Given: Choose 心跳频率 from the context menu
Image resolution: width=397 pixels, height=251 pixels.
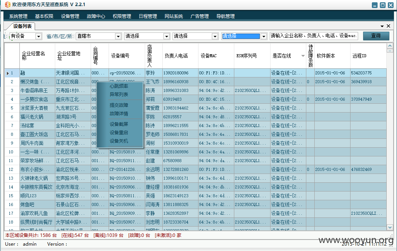Looking at the screenshot, I should pos(119,86).
